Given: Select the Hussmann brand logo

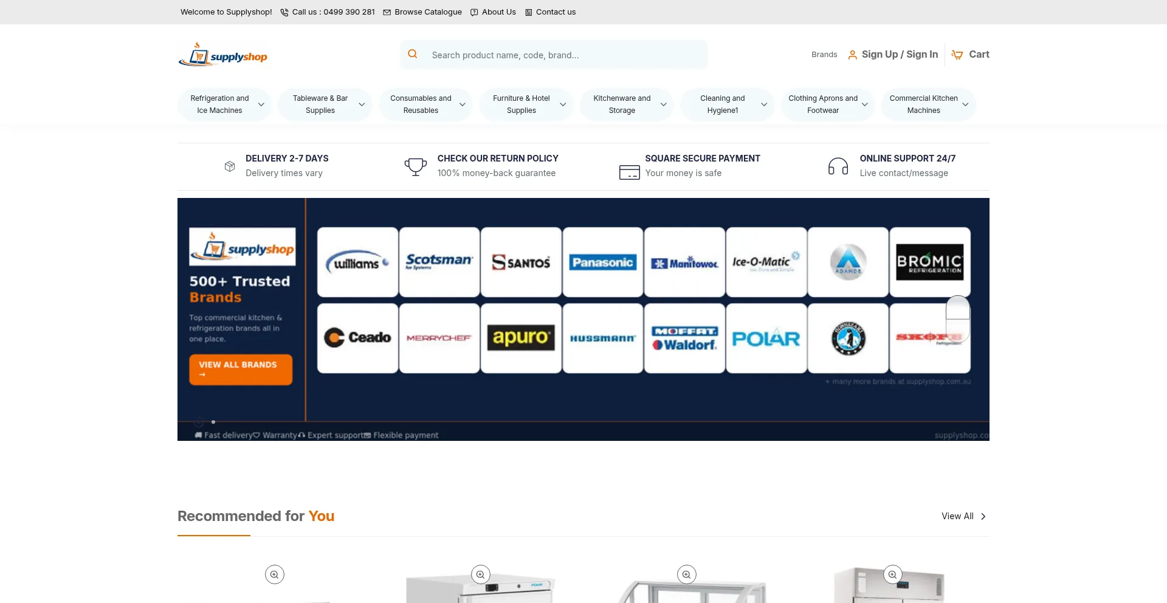Looking at the screenshot, I should [x=603, y=338].
